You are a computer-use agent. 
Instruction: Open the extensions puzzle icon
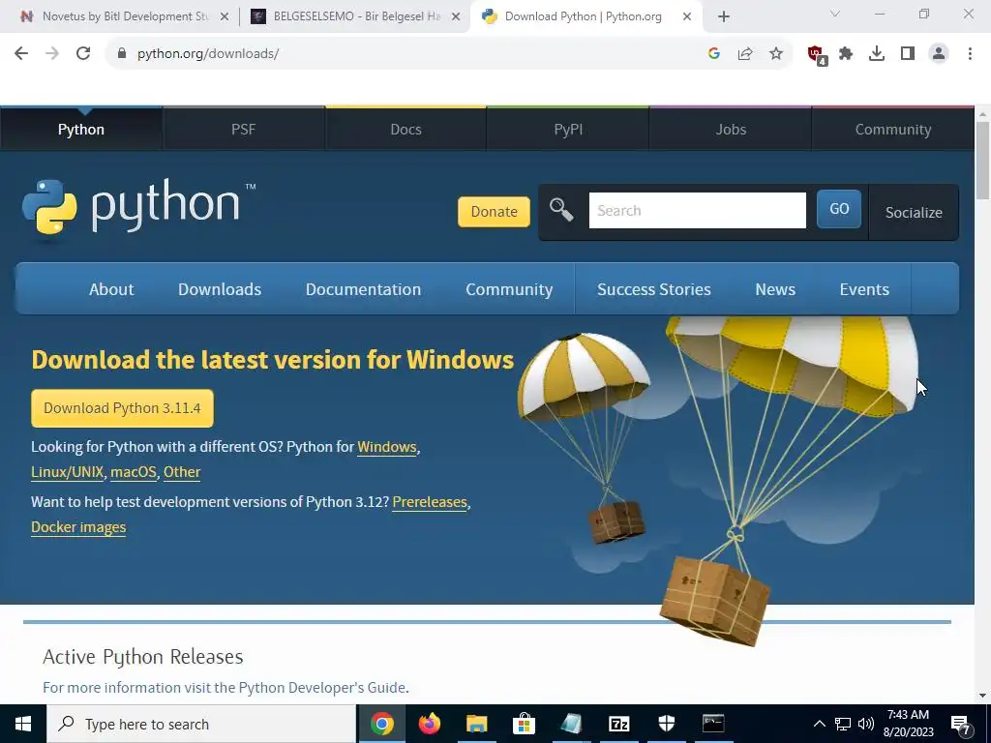[846, 54]
